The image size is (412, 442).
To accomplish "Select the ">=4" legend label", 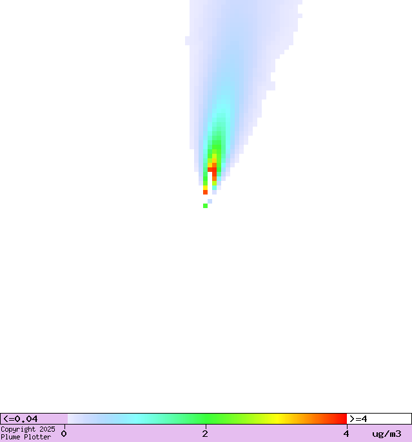I will point(358,419).
